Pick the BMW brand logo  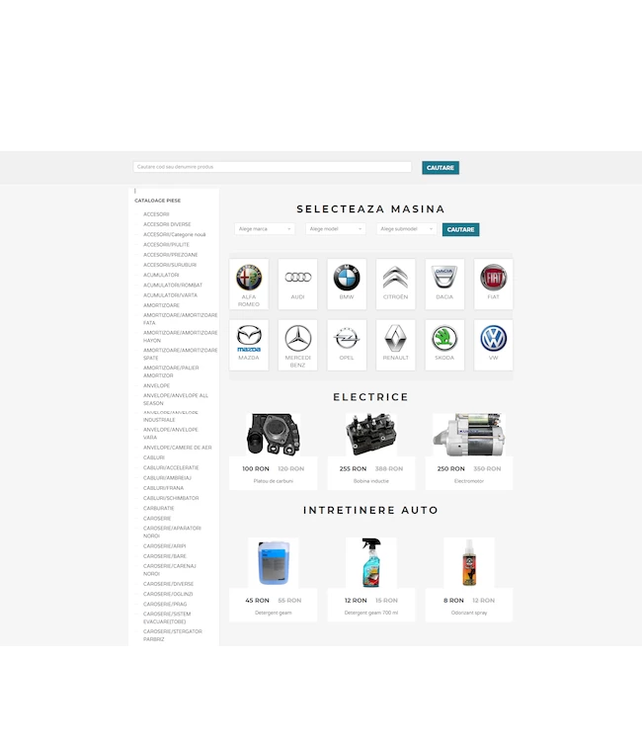[x=347, y=278]
